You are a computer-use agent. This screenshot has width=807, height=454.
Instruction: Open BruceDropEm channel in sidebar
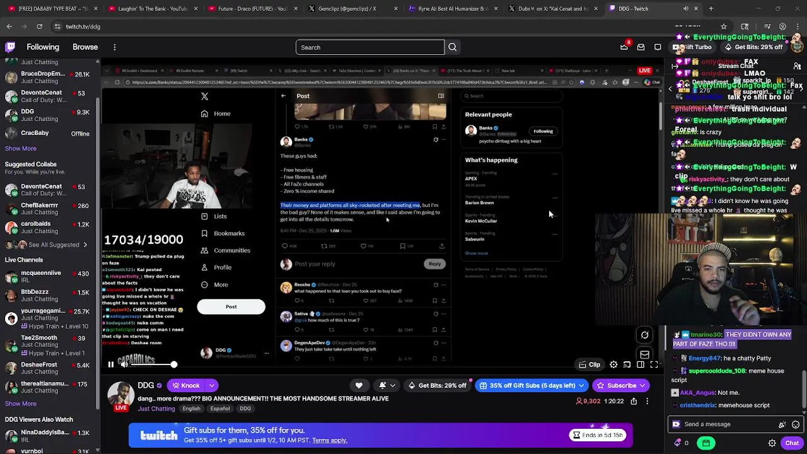coord(49,78)
